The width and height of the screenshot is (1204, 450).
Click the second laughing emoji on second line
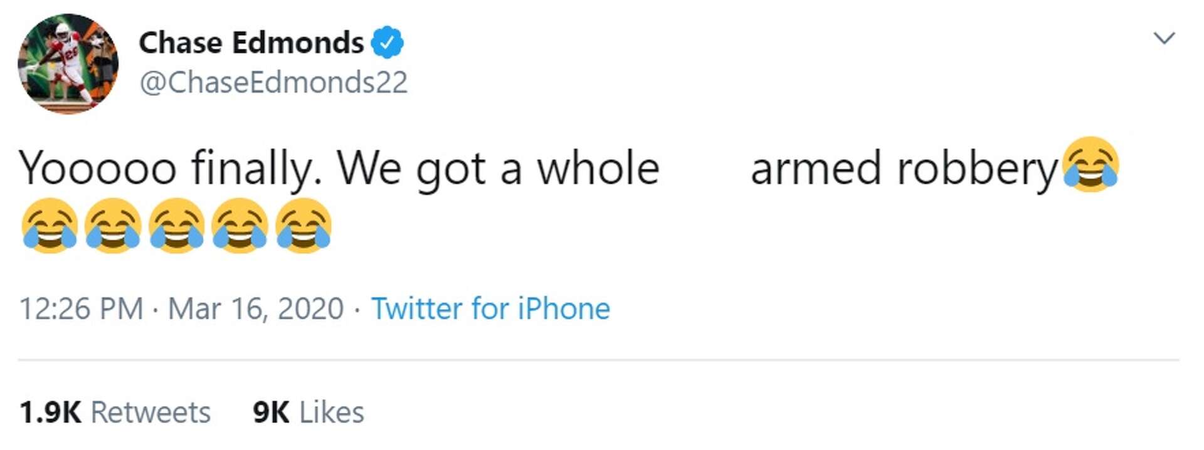[x=113, y=226]
